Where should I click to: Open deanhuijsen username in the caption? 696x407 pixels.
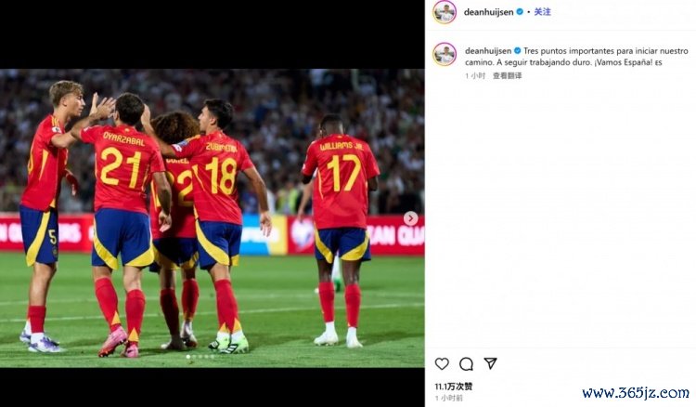488,51
